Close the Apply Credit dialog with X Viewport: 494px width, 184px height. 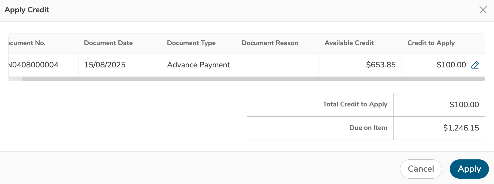pyautogui.click(x=483, y=10)
